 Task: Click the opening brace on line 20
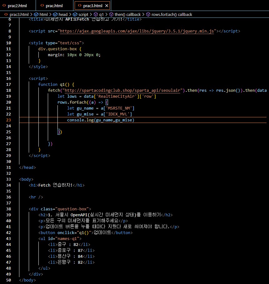click(107, 102)
